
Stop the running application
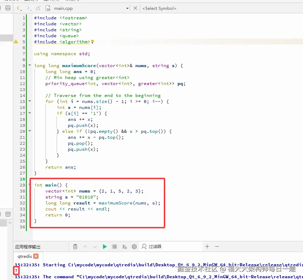point(114,247)
